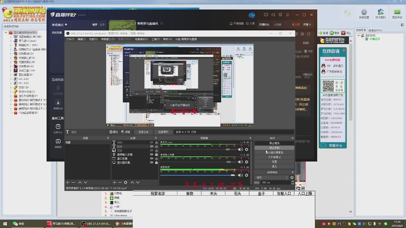Image resolution: width=406 pixels, height=228 pixels.
Task: Mute the desktop audio speaker icon
Action: (x=240, y=175)
